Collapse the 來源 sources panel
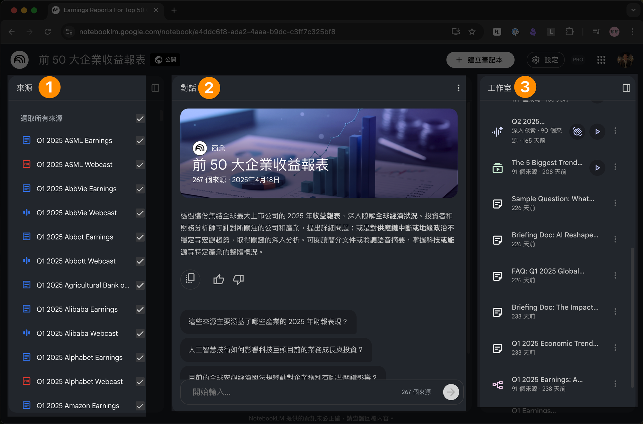 155,88
